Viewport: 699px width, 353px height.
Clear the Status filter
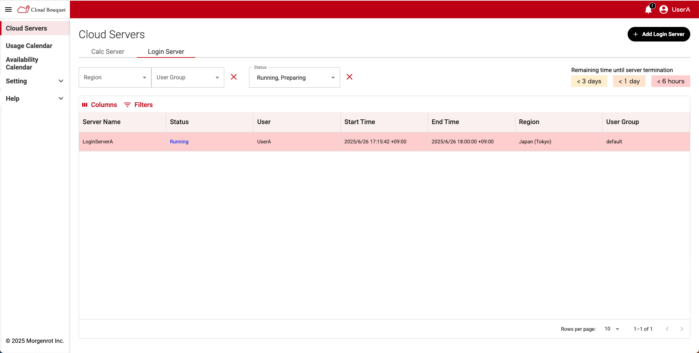[x=349, y=77]
